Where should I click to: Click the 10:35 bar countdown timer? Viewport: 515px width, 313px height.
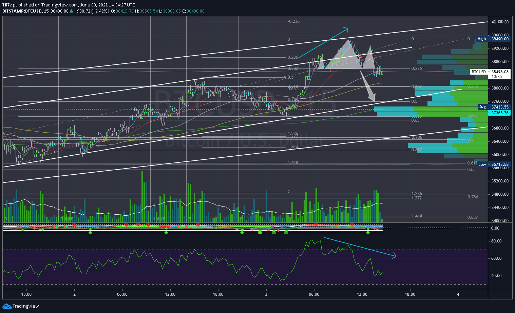coord(497,77)
